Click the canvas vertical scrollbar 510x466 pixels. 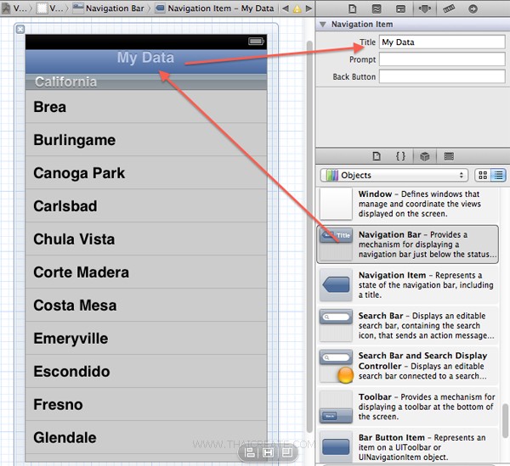click(x=309, y=237)
